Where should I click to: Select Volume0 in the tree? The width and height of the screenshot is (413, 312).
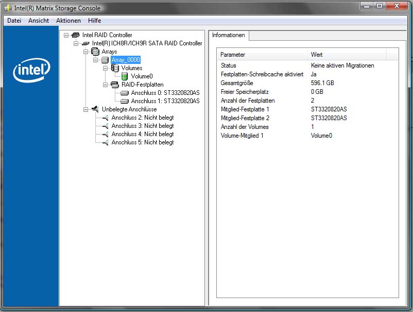142,76
